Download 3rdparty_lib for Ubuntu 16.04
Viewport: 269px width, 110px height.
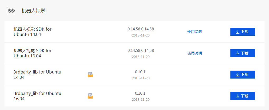pos(243,96)
